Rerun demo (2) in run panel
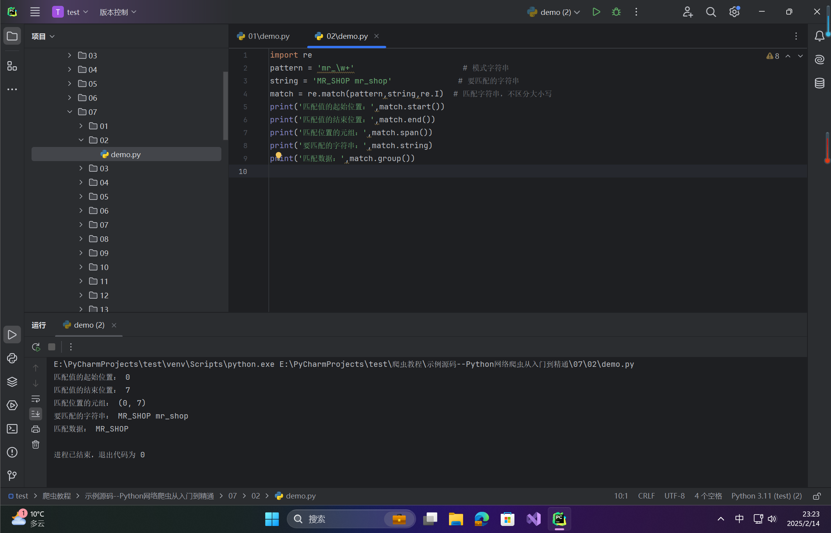831x533 pixels. [36, 347]
